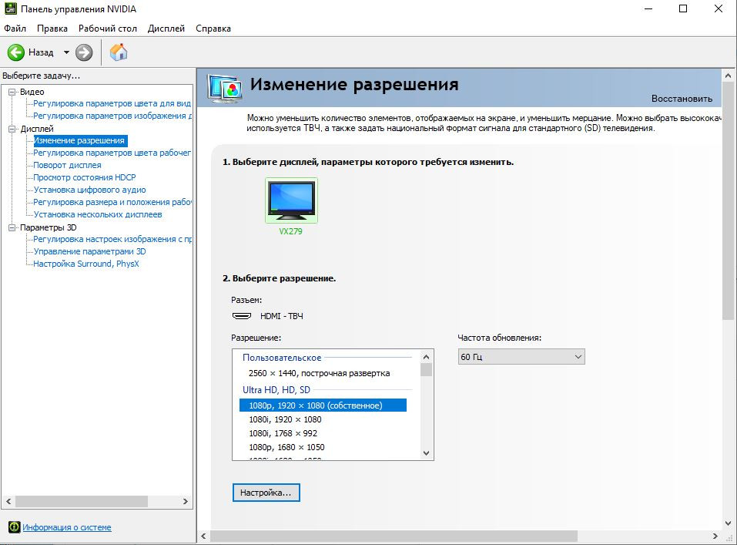Open Просмотр состояния HDCP task
Screen dimensions: 737x545
tap(85, 177)
